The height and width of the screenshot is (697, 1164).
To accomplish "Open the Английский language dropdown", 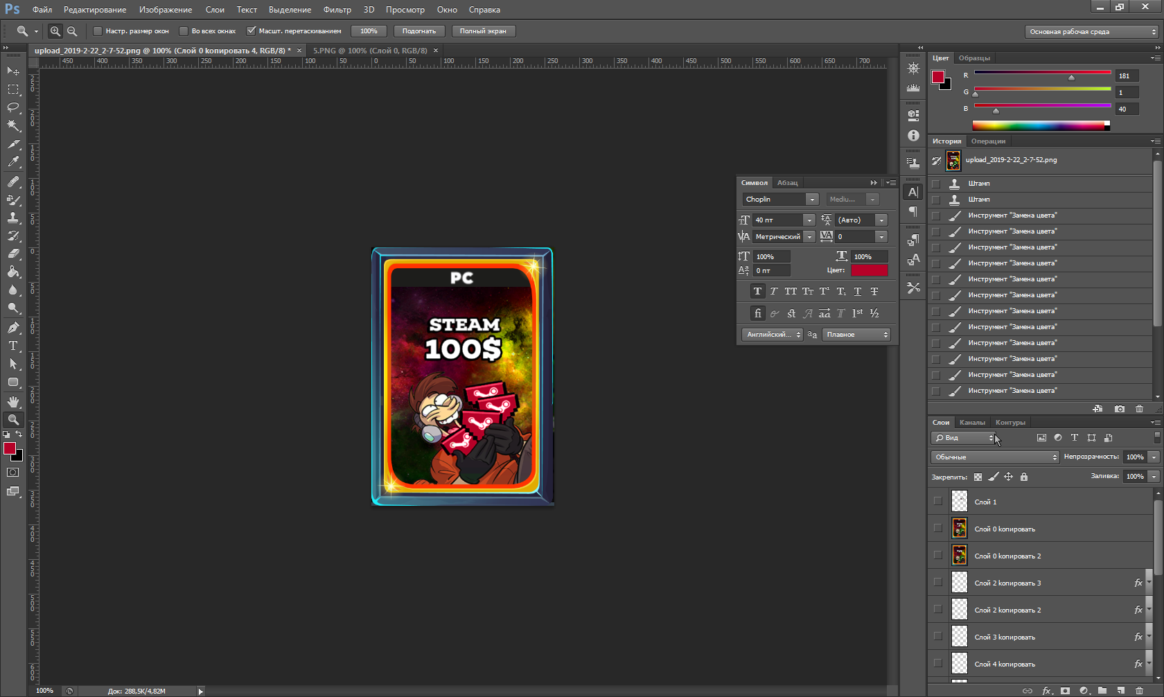I will coord(772,335).
